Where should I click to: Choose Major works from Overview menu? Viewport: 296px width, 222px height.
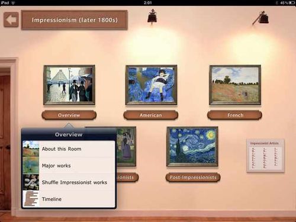coord(69,166)
